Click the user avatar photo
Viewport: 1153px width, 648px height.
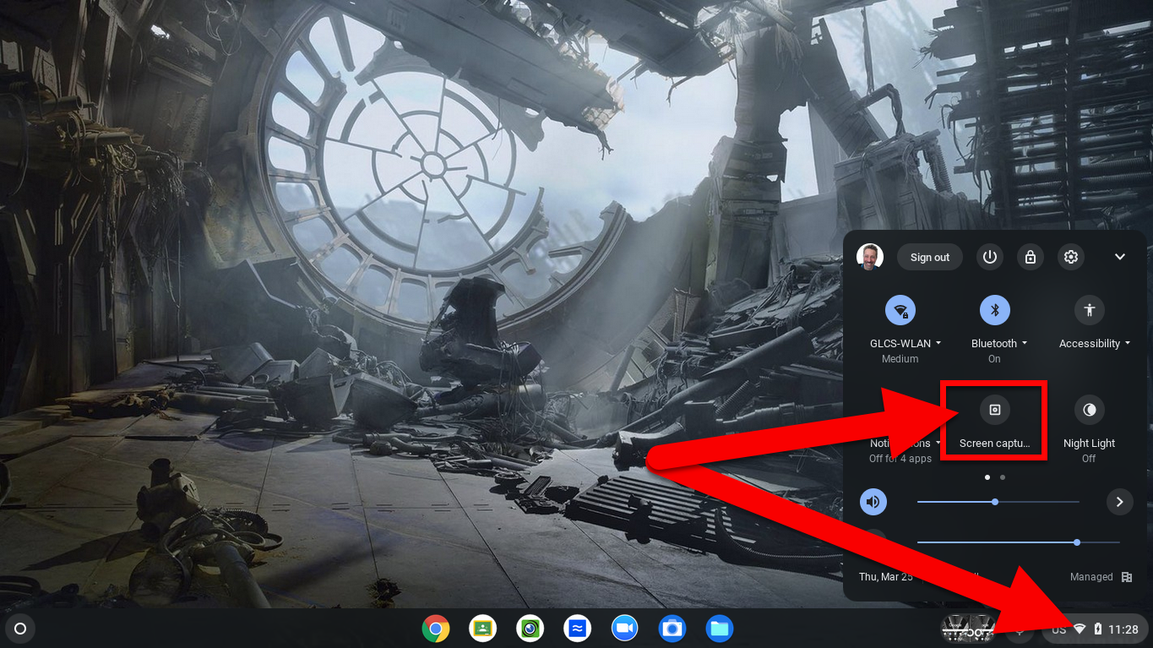point(870,257)
